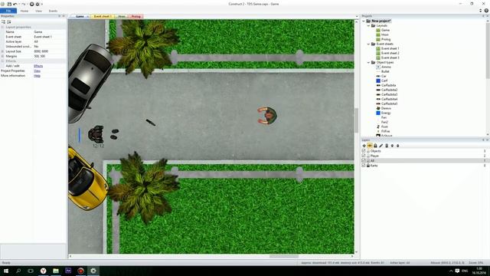Open the File menu

(x=8, y=11)
